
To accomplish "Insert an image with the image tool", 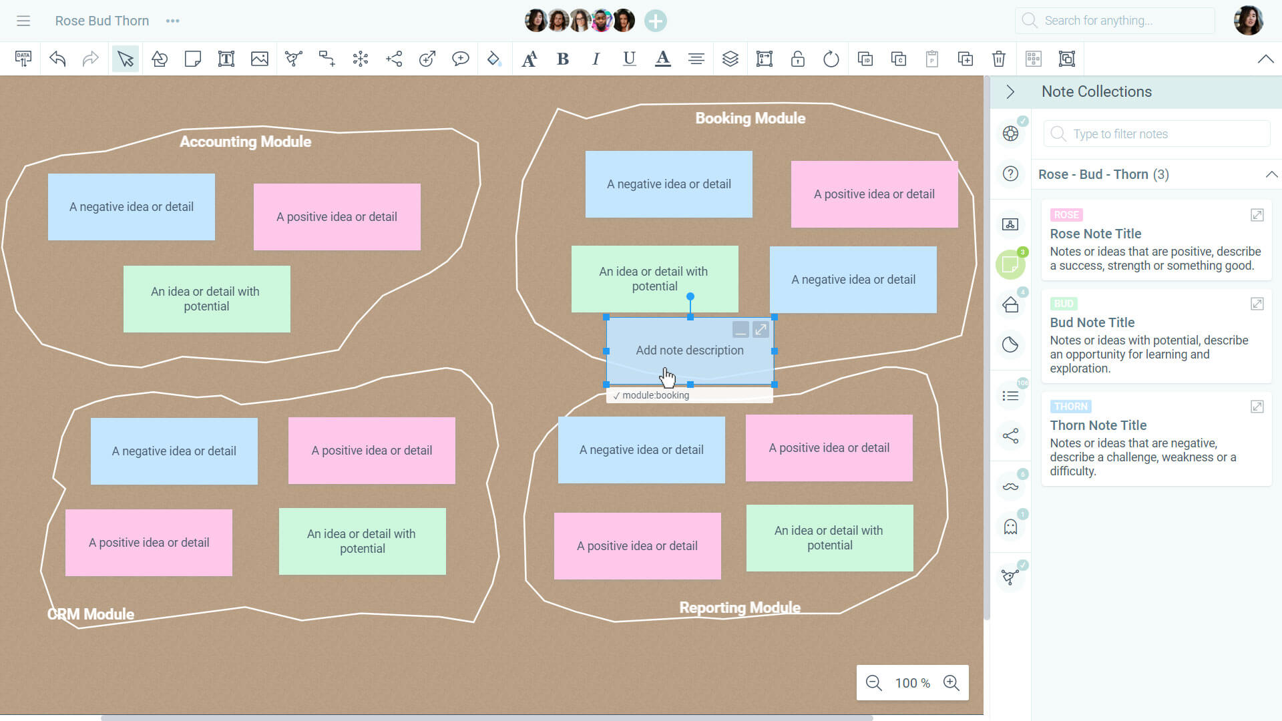I will 259,59.
